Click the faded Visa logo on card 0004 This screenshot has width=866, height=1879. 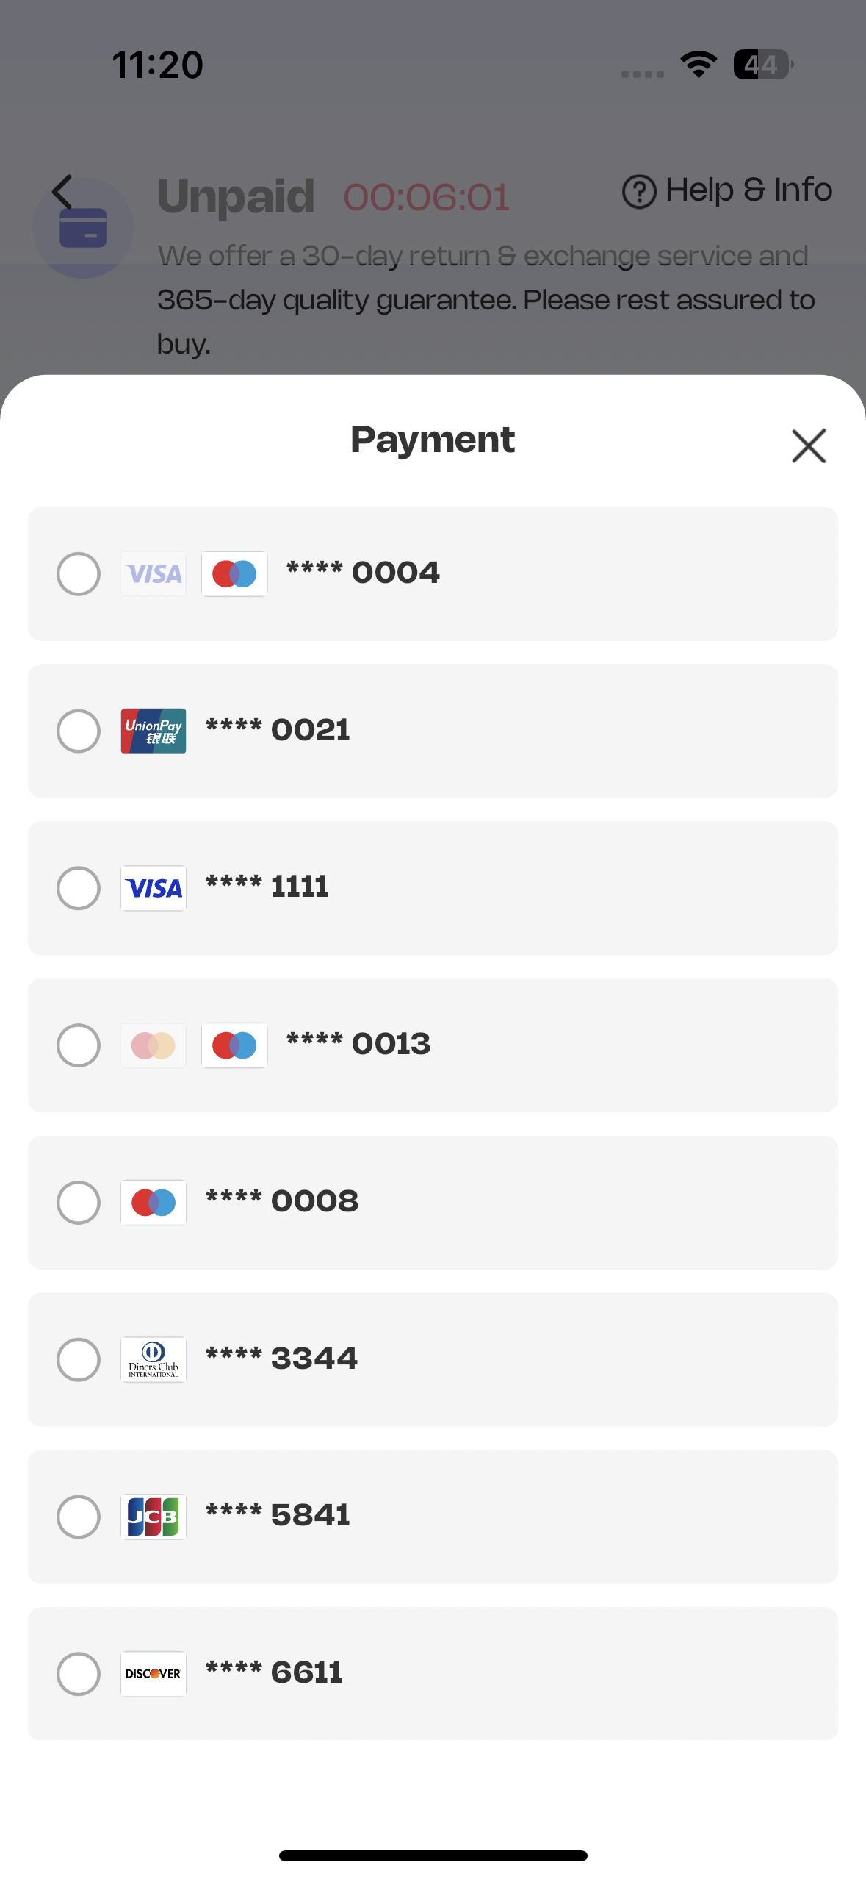coord(154,573)
